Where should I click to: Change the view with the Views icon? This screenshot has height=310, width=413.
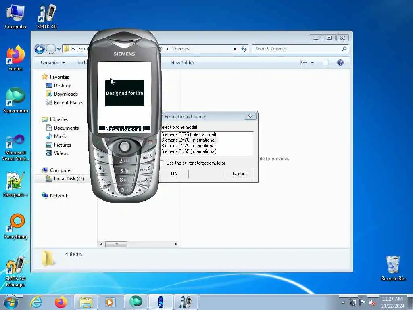[304, 63]
